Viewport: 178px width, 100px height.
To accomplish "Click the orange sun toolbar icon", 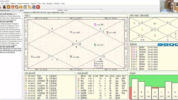I will coord(9,7).
